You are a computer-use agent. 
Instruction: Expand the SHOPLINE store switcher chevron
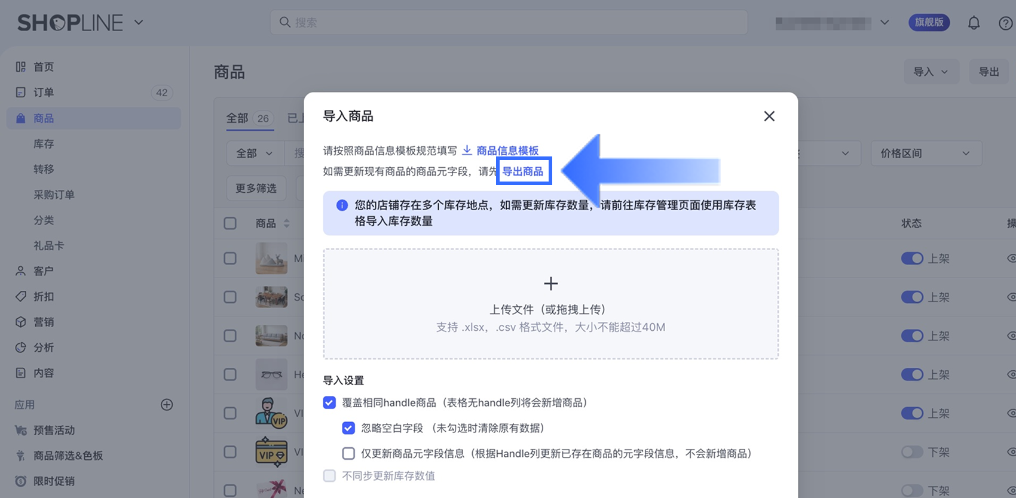[x=139, y=23]
